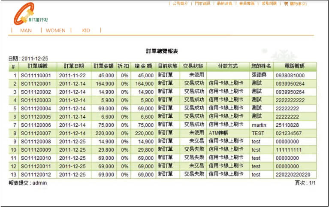Click order SO11120012 in last row

36,174
